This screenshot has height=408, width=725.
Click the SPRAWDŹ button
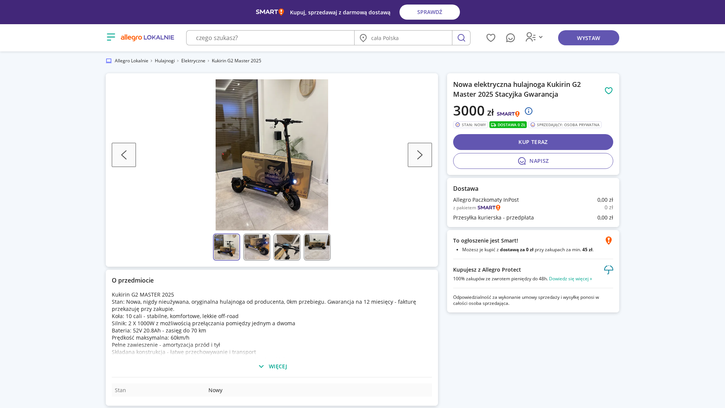point(430,12)
